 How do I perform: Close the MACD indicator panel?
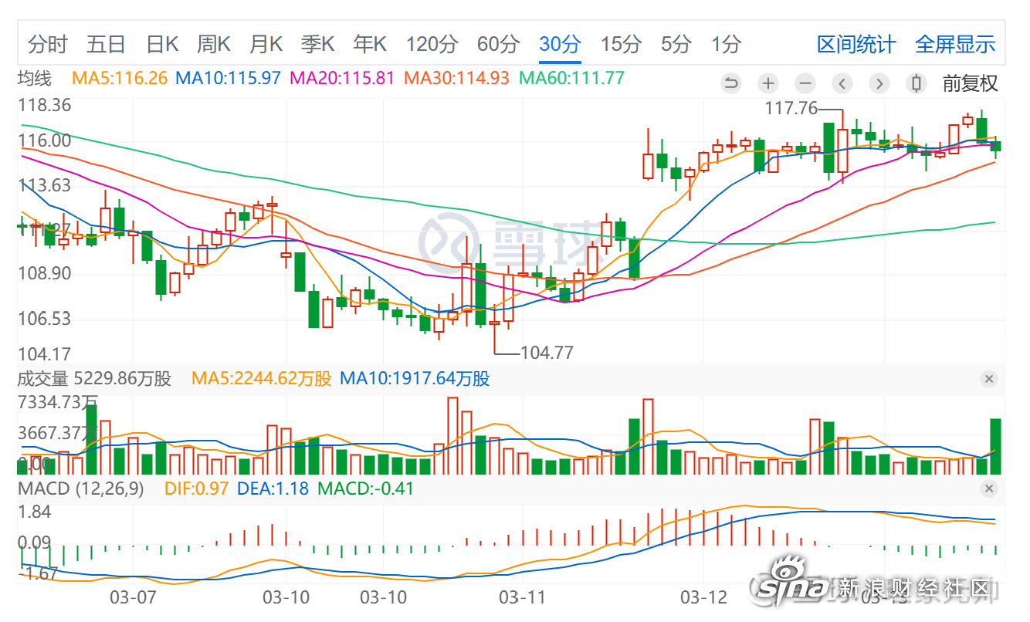click(989, 488)
